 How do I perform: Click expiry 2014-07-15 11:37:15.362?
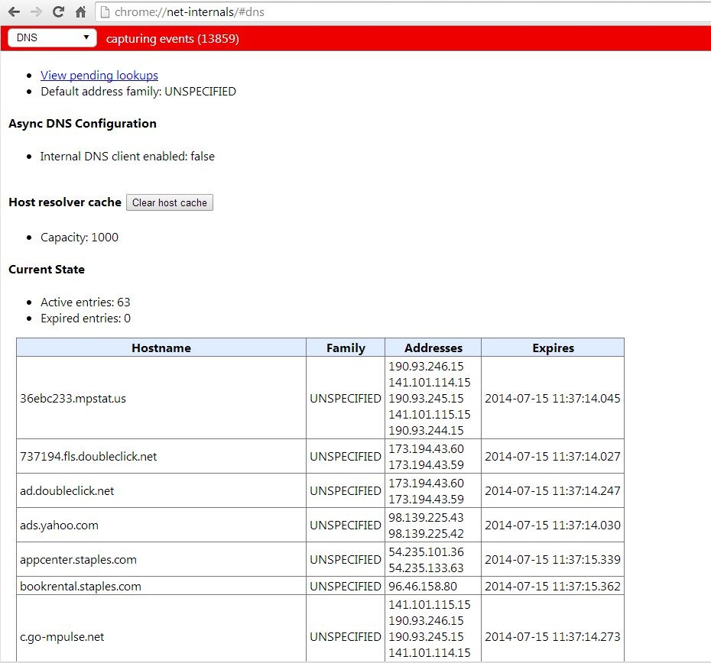tap(552, 587)
